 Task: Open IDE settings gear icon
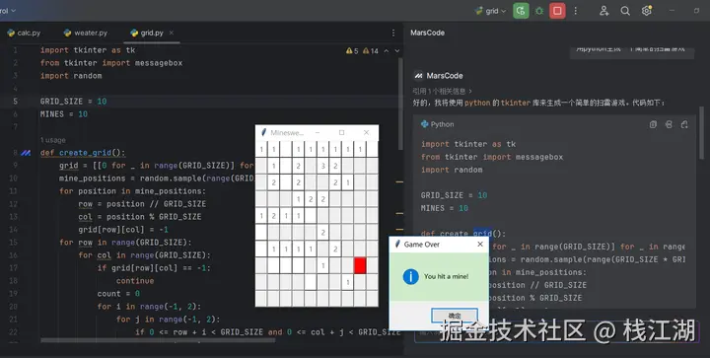point(647,11)
